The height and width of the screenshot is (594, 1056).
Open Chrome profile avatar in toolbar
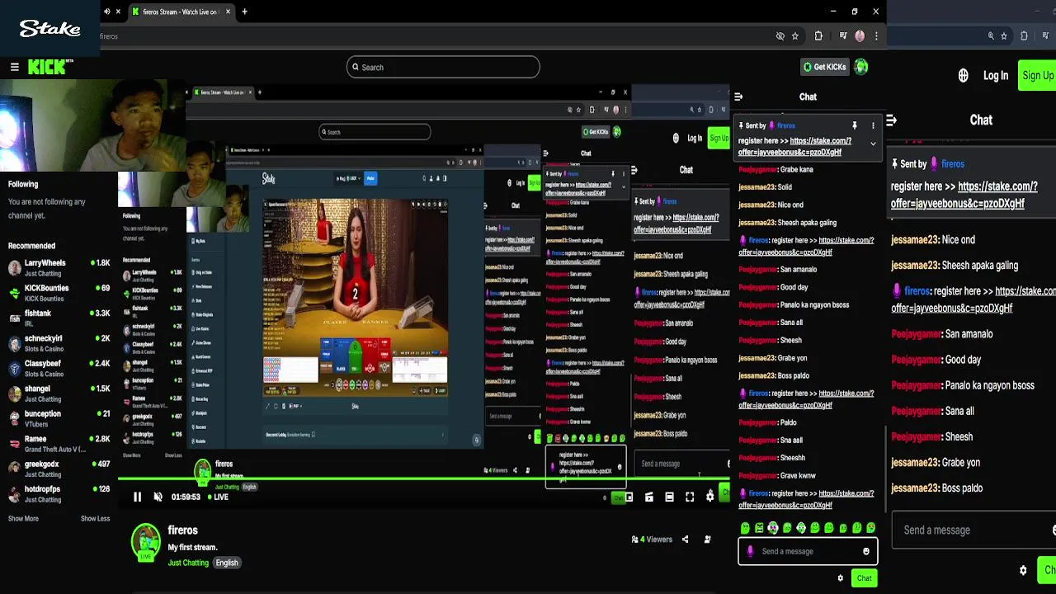(x=860, y=36)
